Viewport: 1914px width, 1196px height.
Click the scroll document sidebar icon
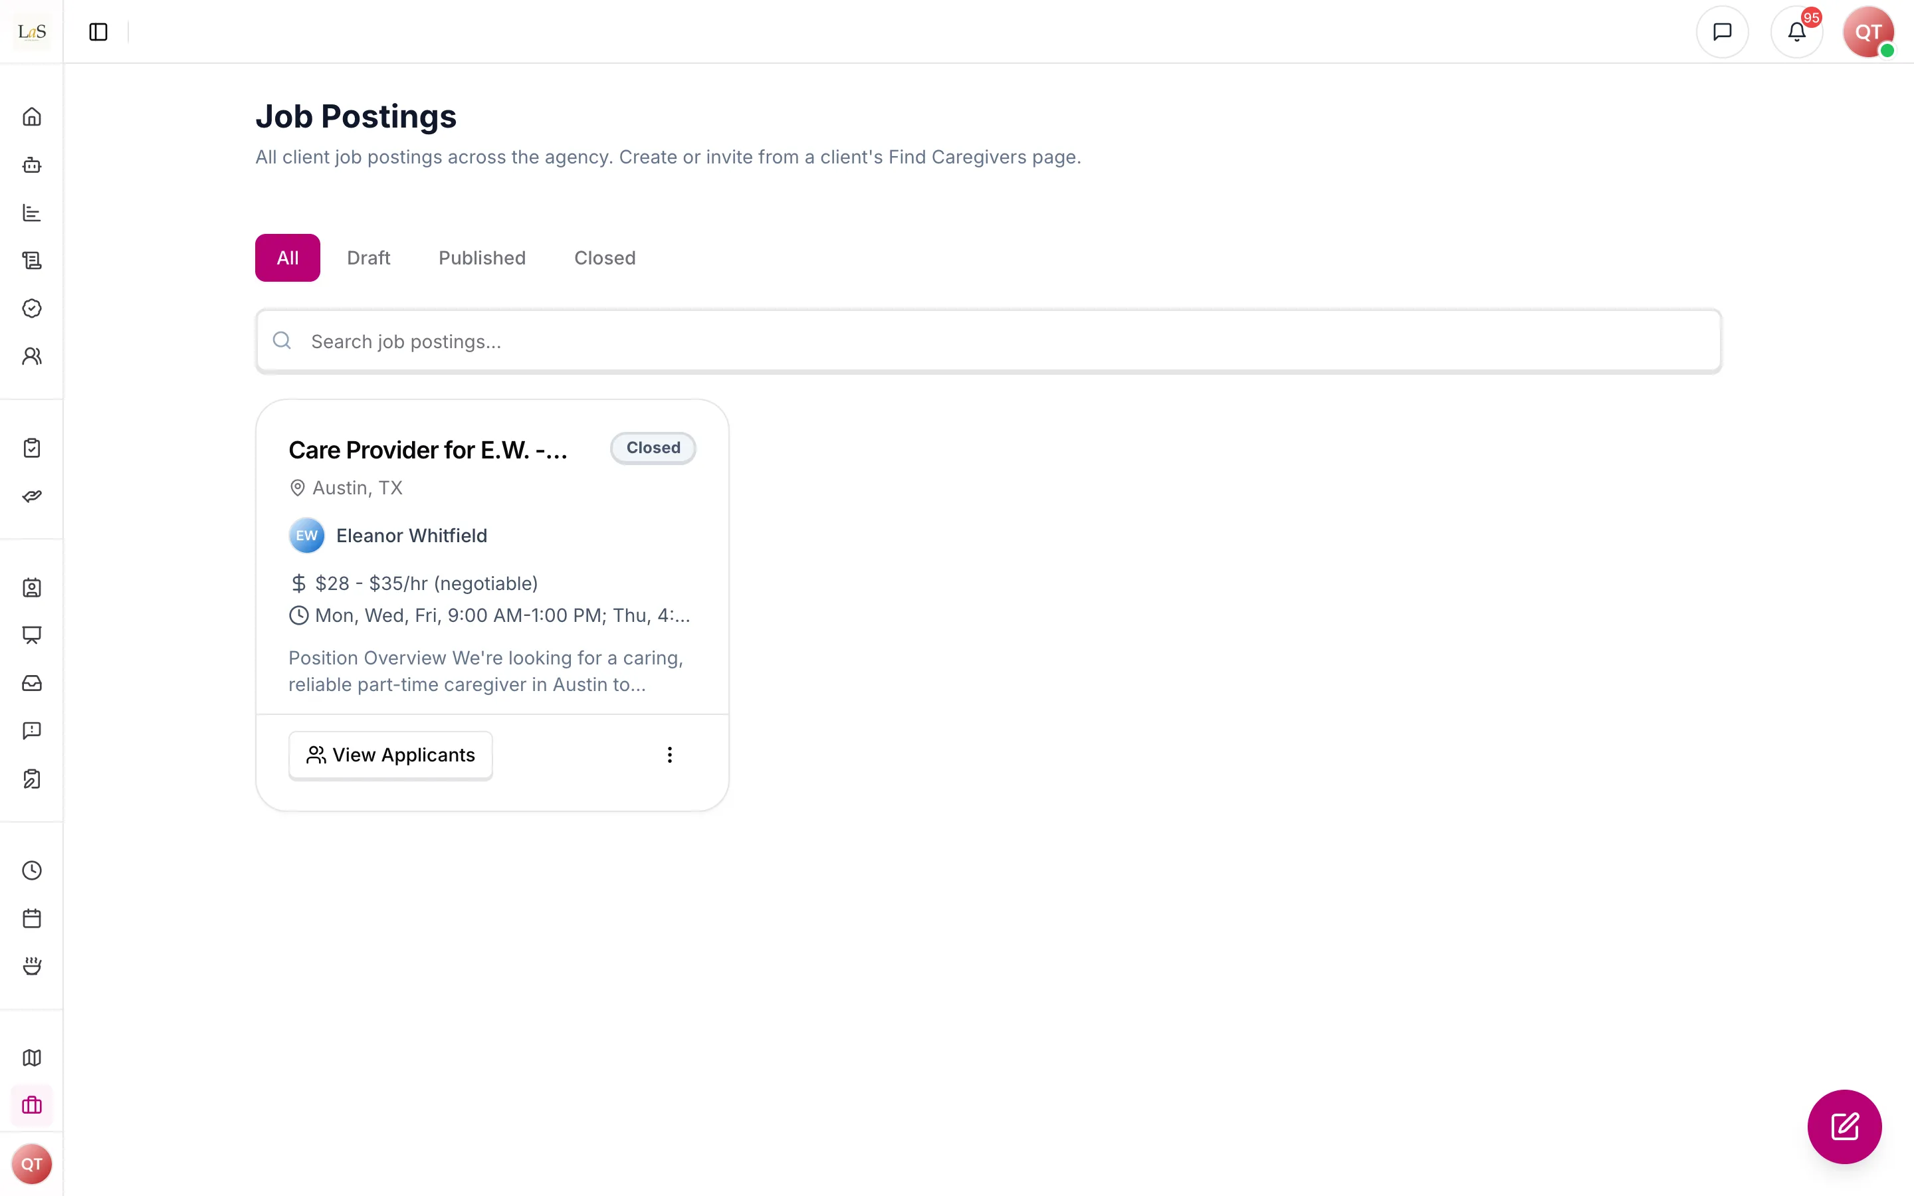click(32, 260)
